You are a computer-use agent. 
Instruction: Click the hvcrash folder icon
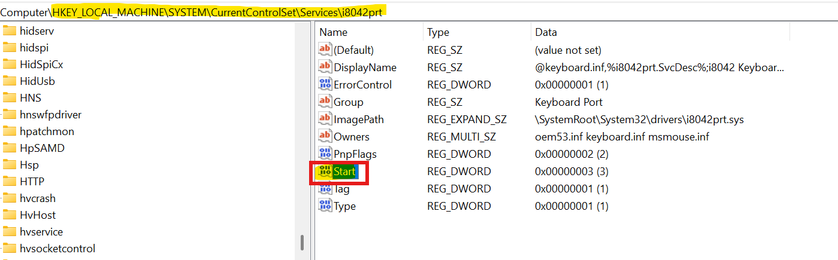coord(9,198)
